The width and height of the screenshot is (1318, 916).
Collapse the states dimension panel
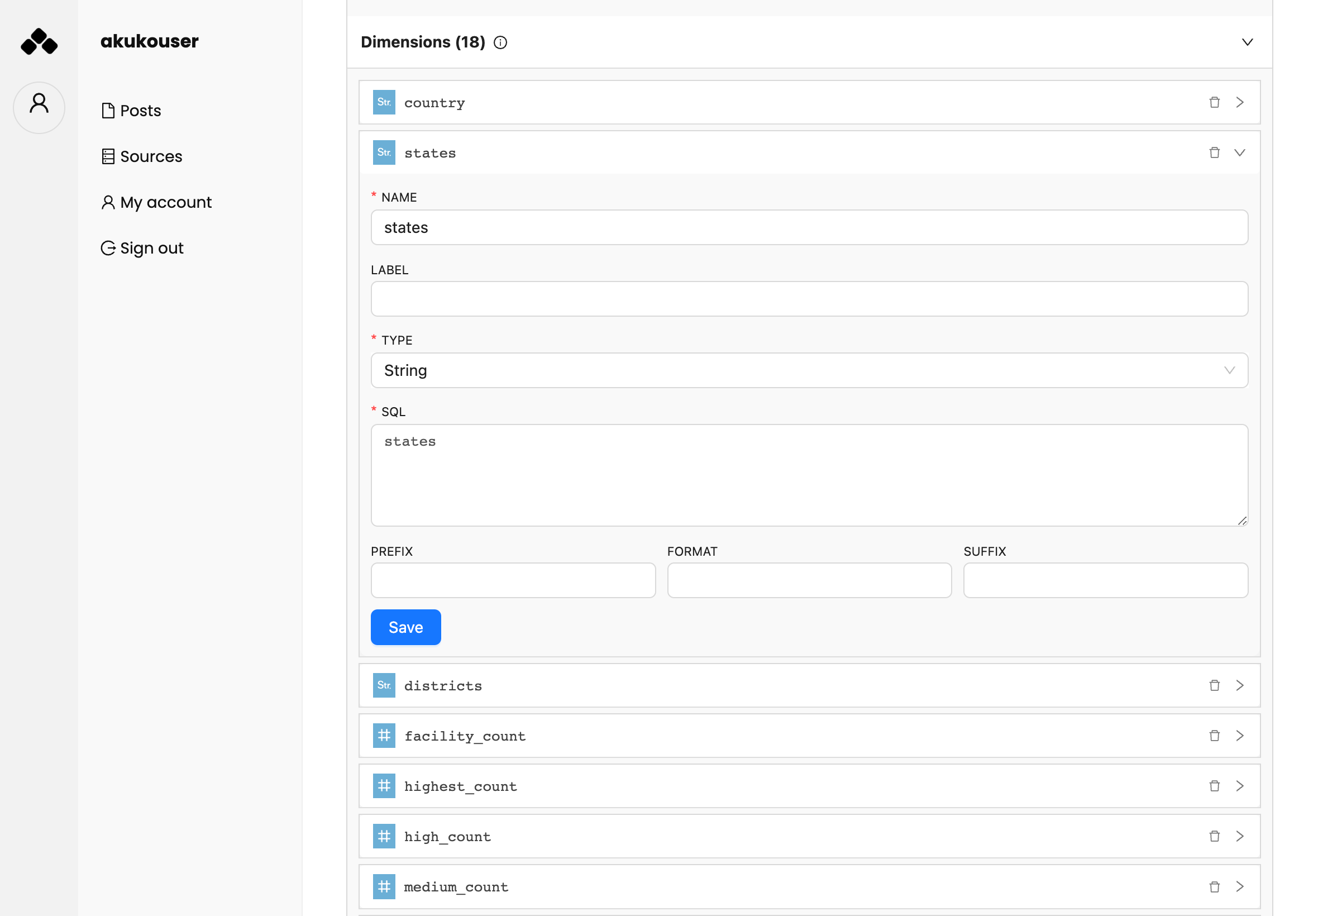tap(1239, 152)
